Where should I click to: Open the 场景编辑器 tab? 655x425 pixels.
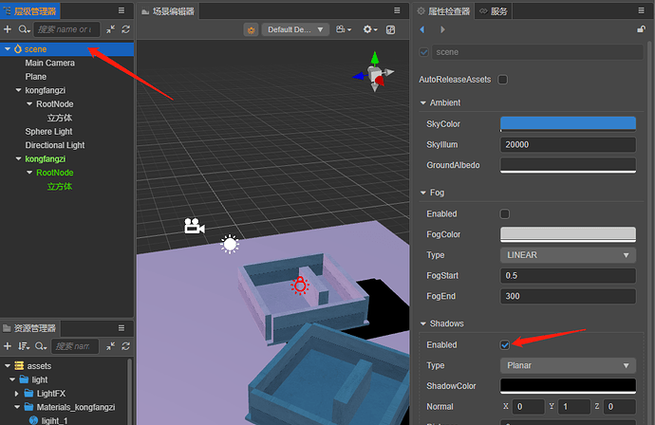point(168,11)
